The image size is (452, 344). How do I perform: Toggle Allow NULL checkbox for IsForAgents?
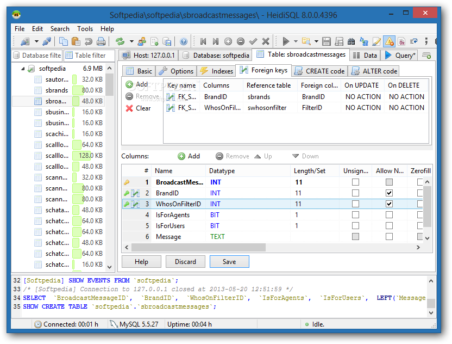point(389,215)
